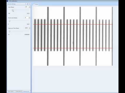Click the Black Level (Raw) spinner arrows

click(x=29, y=18)
